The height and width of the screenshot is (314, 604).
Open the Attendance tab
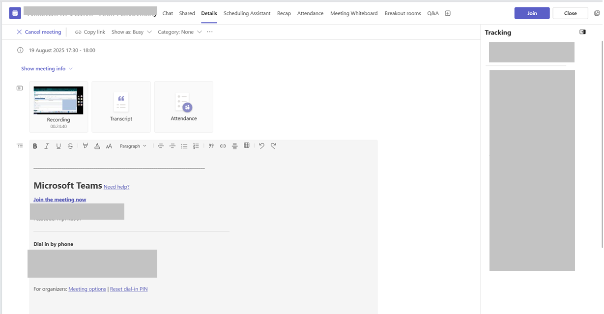[x=310, y=13]
